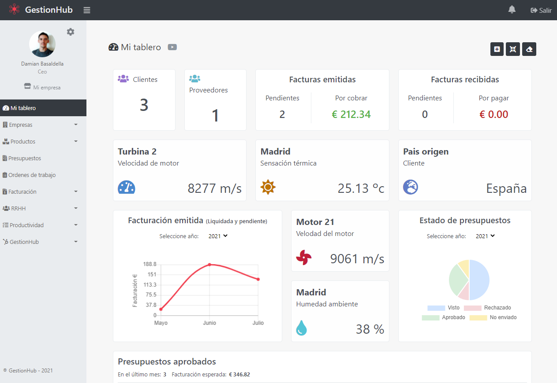Click the Aprobado green legend swatch
The width and height of the screenshot is (557, 383).
(x=430, y=317)
